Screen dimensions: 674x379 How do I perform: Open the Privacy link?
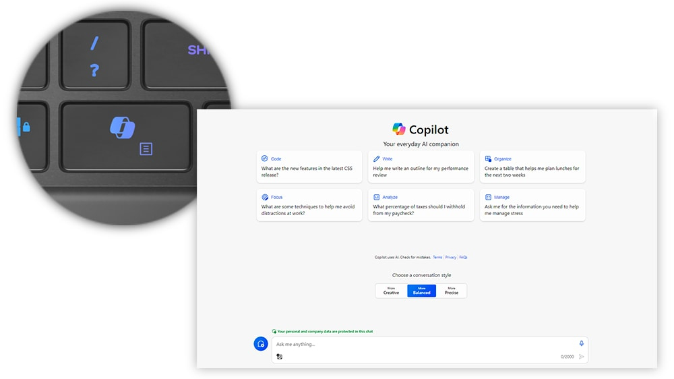[x=450, y=258]
